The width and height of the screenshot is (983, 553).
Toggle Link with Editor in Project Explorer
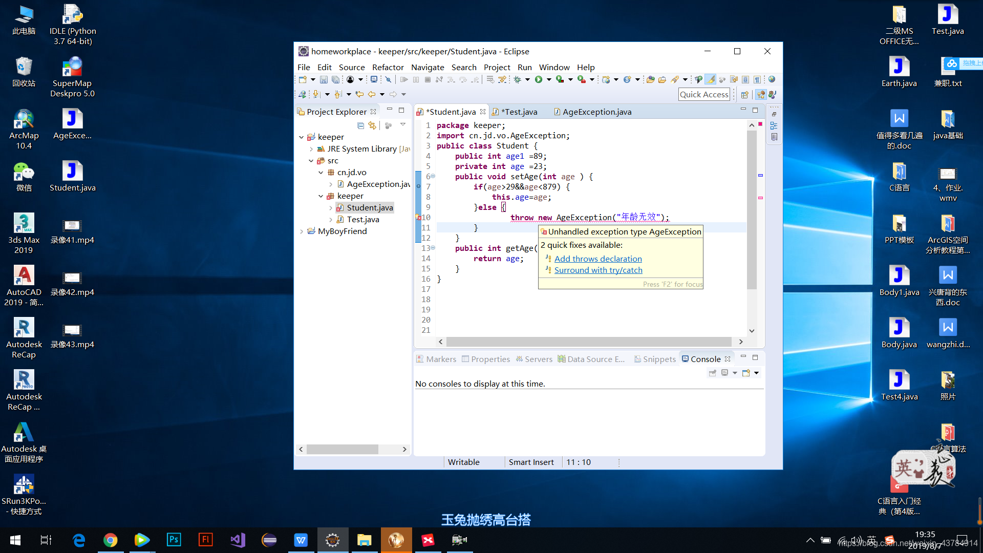372,125
